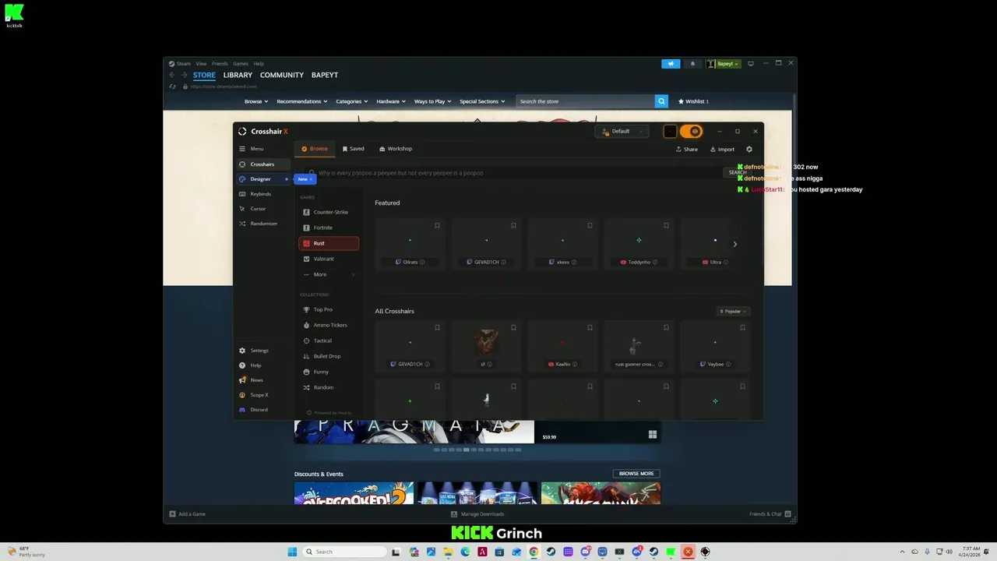Bookmark the Oilrats featured crosshair
Viewport: 997px width, 561px height.
[437, 226]
